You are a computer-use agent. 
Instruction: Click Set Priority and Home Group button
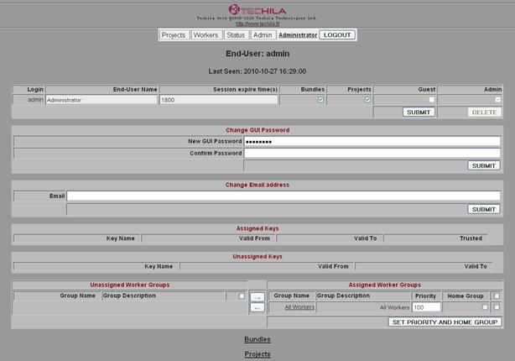[445, 322]
